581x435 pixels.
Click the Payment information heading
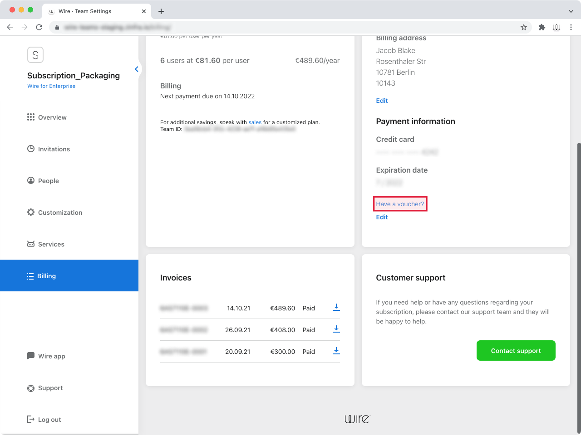pos(415,121)
